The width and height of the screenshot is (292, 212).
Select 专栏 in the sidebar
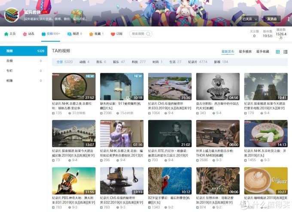point(24,71)
